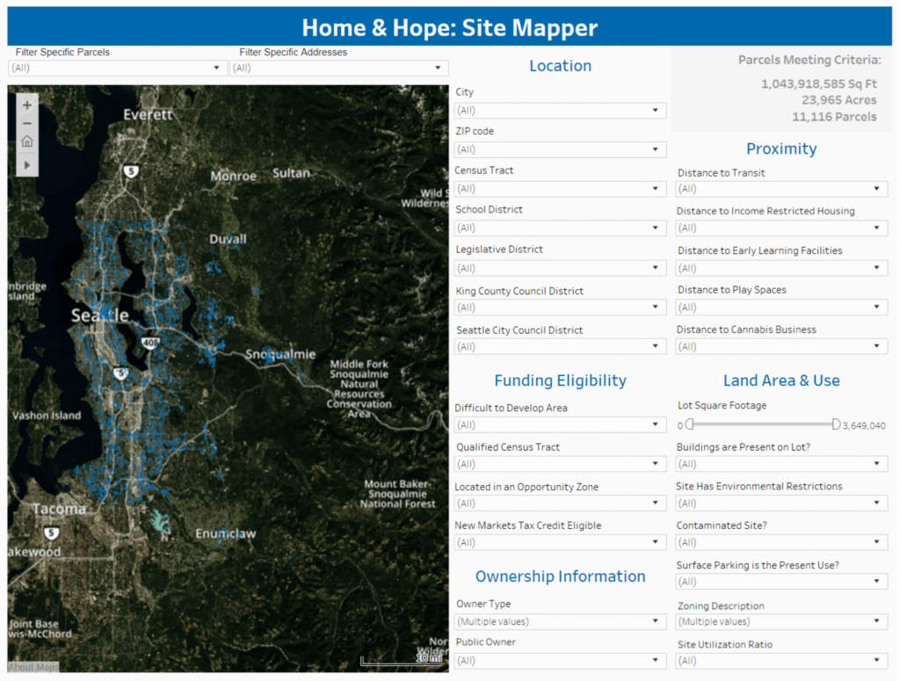Open the Filter Specific Parcels dropdown

click(x=215, y=68)
